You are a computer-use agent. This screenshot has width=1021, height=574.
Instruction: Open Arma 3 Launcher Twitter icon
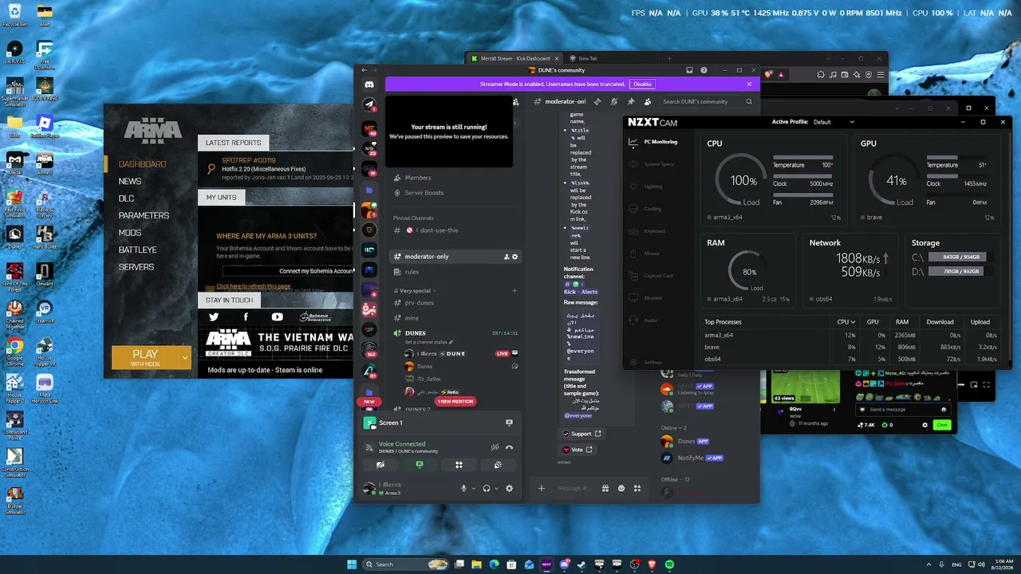[x=214, y=316]
